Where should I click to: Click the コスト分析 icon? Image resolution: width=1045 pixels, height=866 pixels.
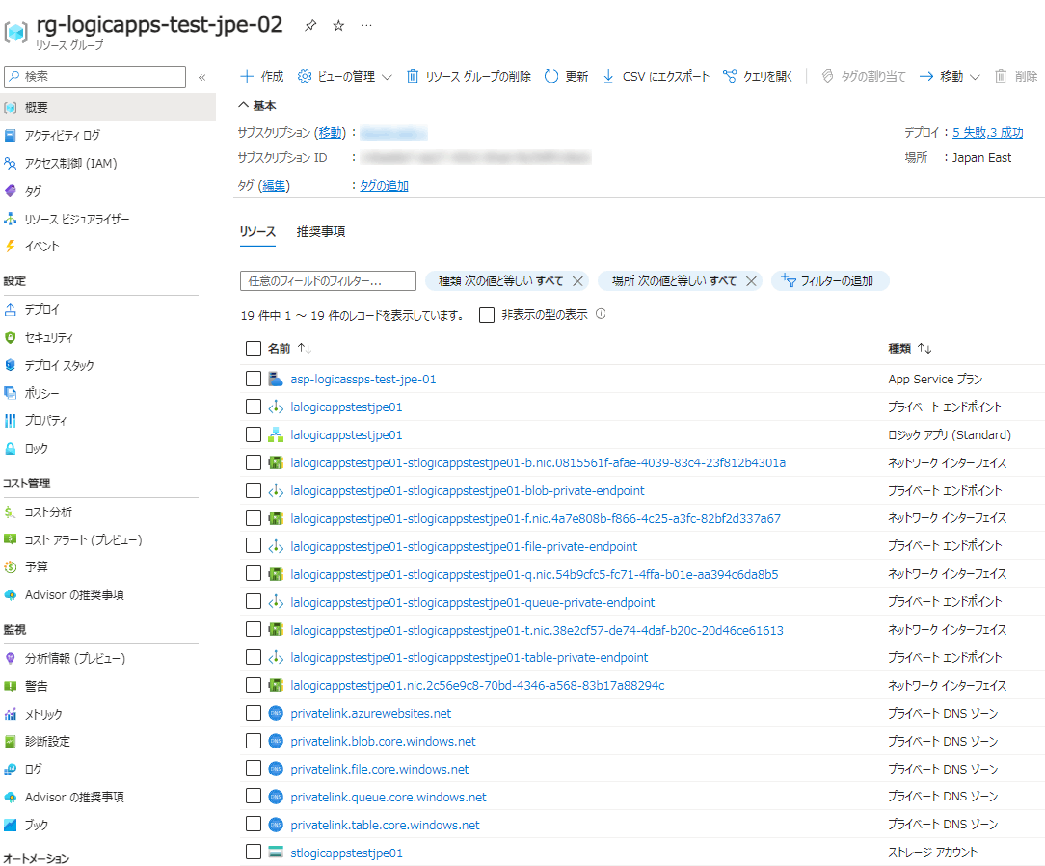(x=10, y=512)
